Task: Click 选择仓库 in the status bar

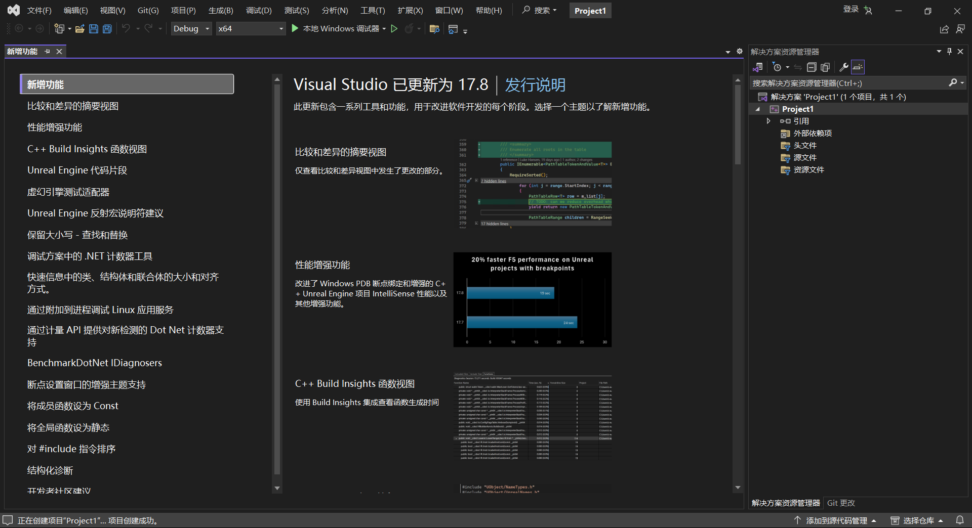Action: point(917,520)
